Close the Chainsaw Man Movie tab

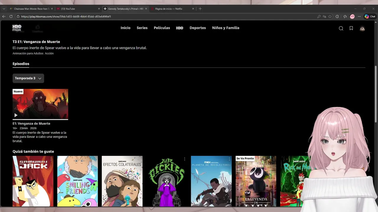52,9
